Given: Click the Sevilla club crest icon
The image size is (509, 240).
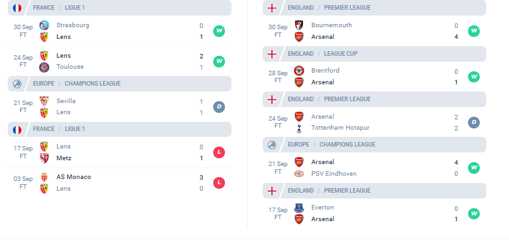Looking at the screenshot, I should point(44,101).
